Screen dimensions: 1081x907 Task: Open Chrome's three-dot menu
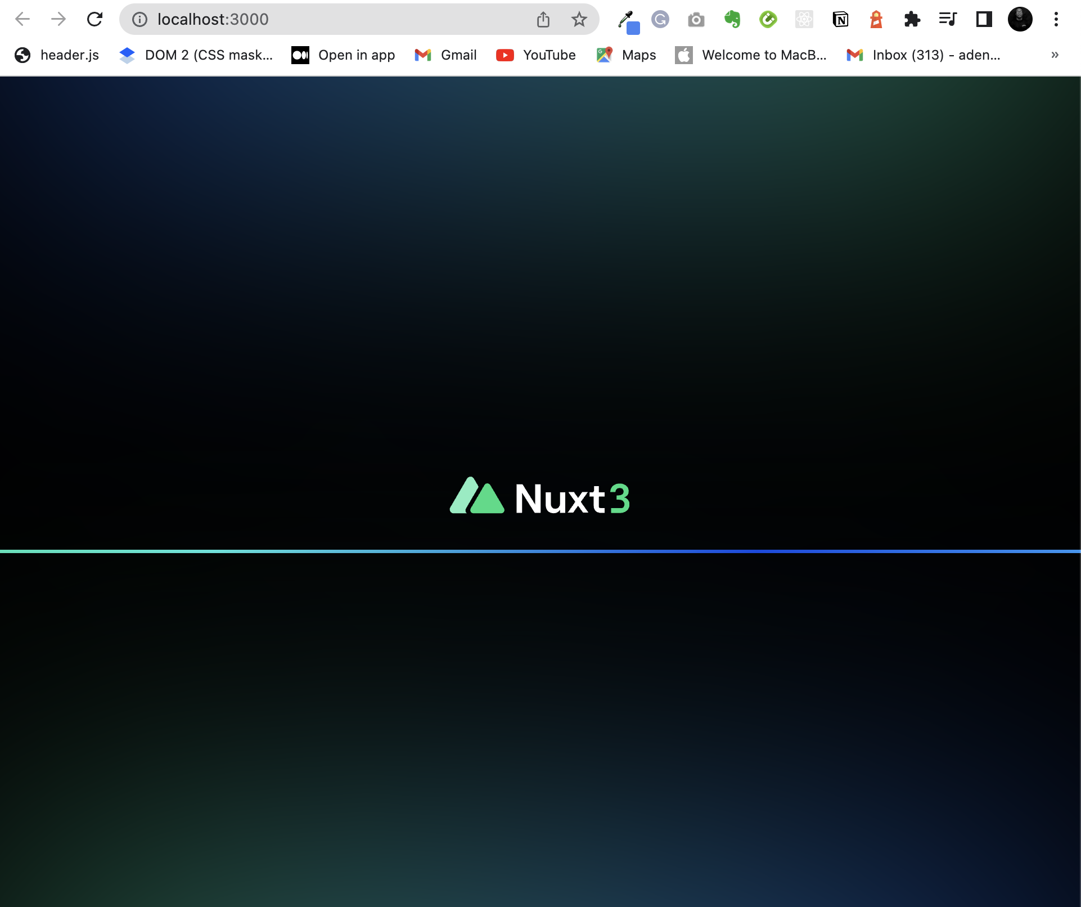1057,19
